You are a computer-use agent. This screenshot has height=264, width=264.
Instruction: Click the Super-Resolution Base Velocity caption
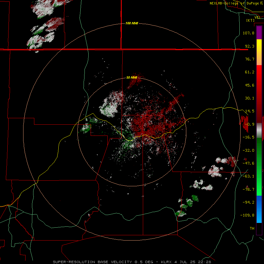(x=132, y=262)
